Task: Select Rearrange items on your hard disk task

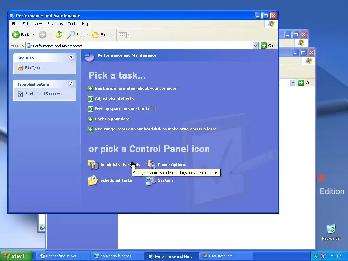Action: tap(156, 129)
